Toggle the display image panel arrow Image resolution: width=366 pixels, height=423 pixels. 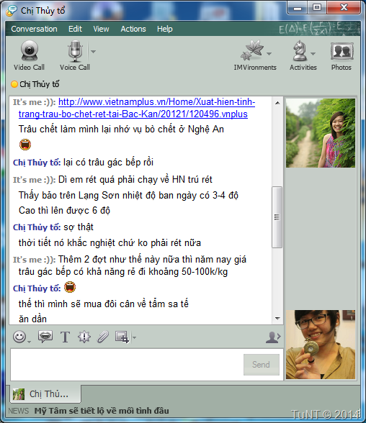tap(273, 337)
